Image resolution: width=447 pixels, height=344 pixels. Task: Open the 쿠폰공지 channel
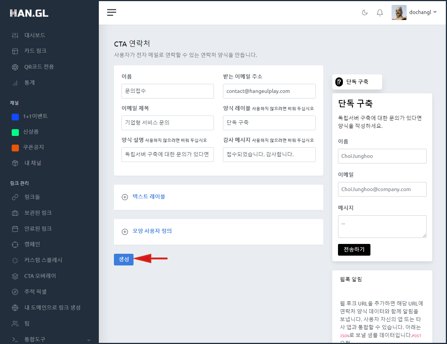[33, 147]
